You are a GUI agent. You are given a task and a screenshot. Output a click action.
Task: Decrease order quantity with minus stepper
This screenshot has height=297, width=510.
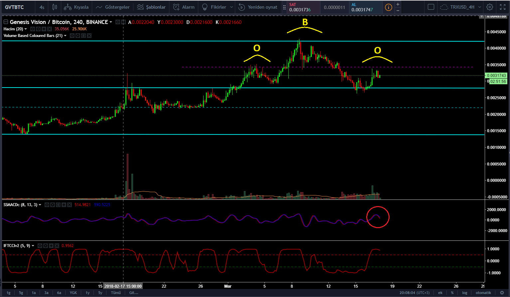coord(398,10)
